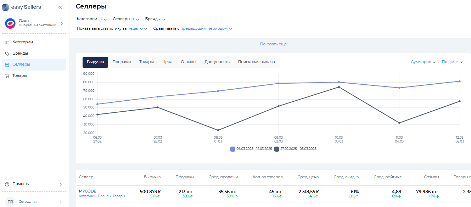Viewport: 471px width, 207px height.
Task: Toggle the 06.03.2025 - 12.03.2025 legend series
Action: pyautogui.click(x=233, y=149)
